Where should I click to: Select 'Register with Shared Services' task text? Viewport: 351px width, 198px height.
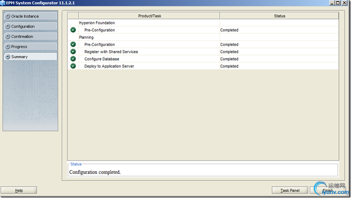pos(111,52)
